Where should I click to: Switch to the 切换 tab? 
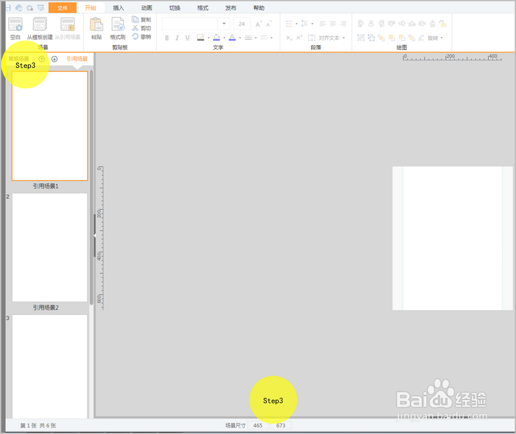175,8
